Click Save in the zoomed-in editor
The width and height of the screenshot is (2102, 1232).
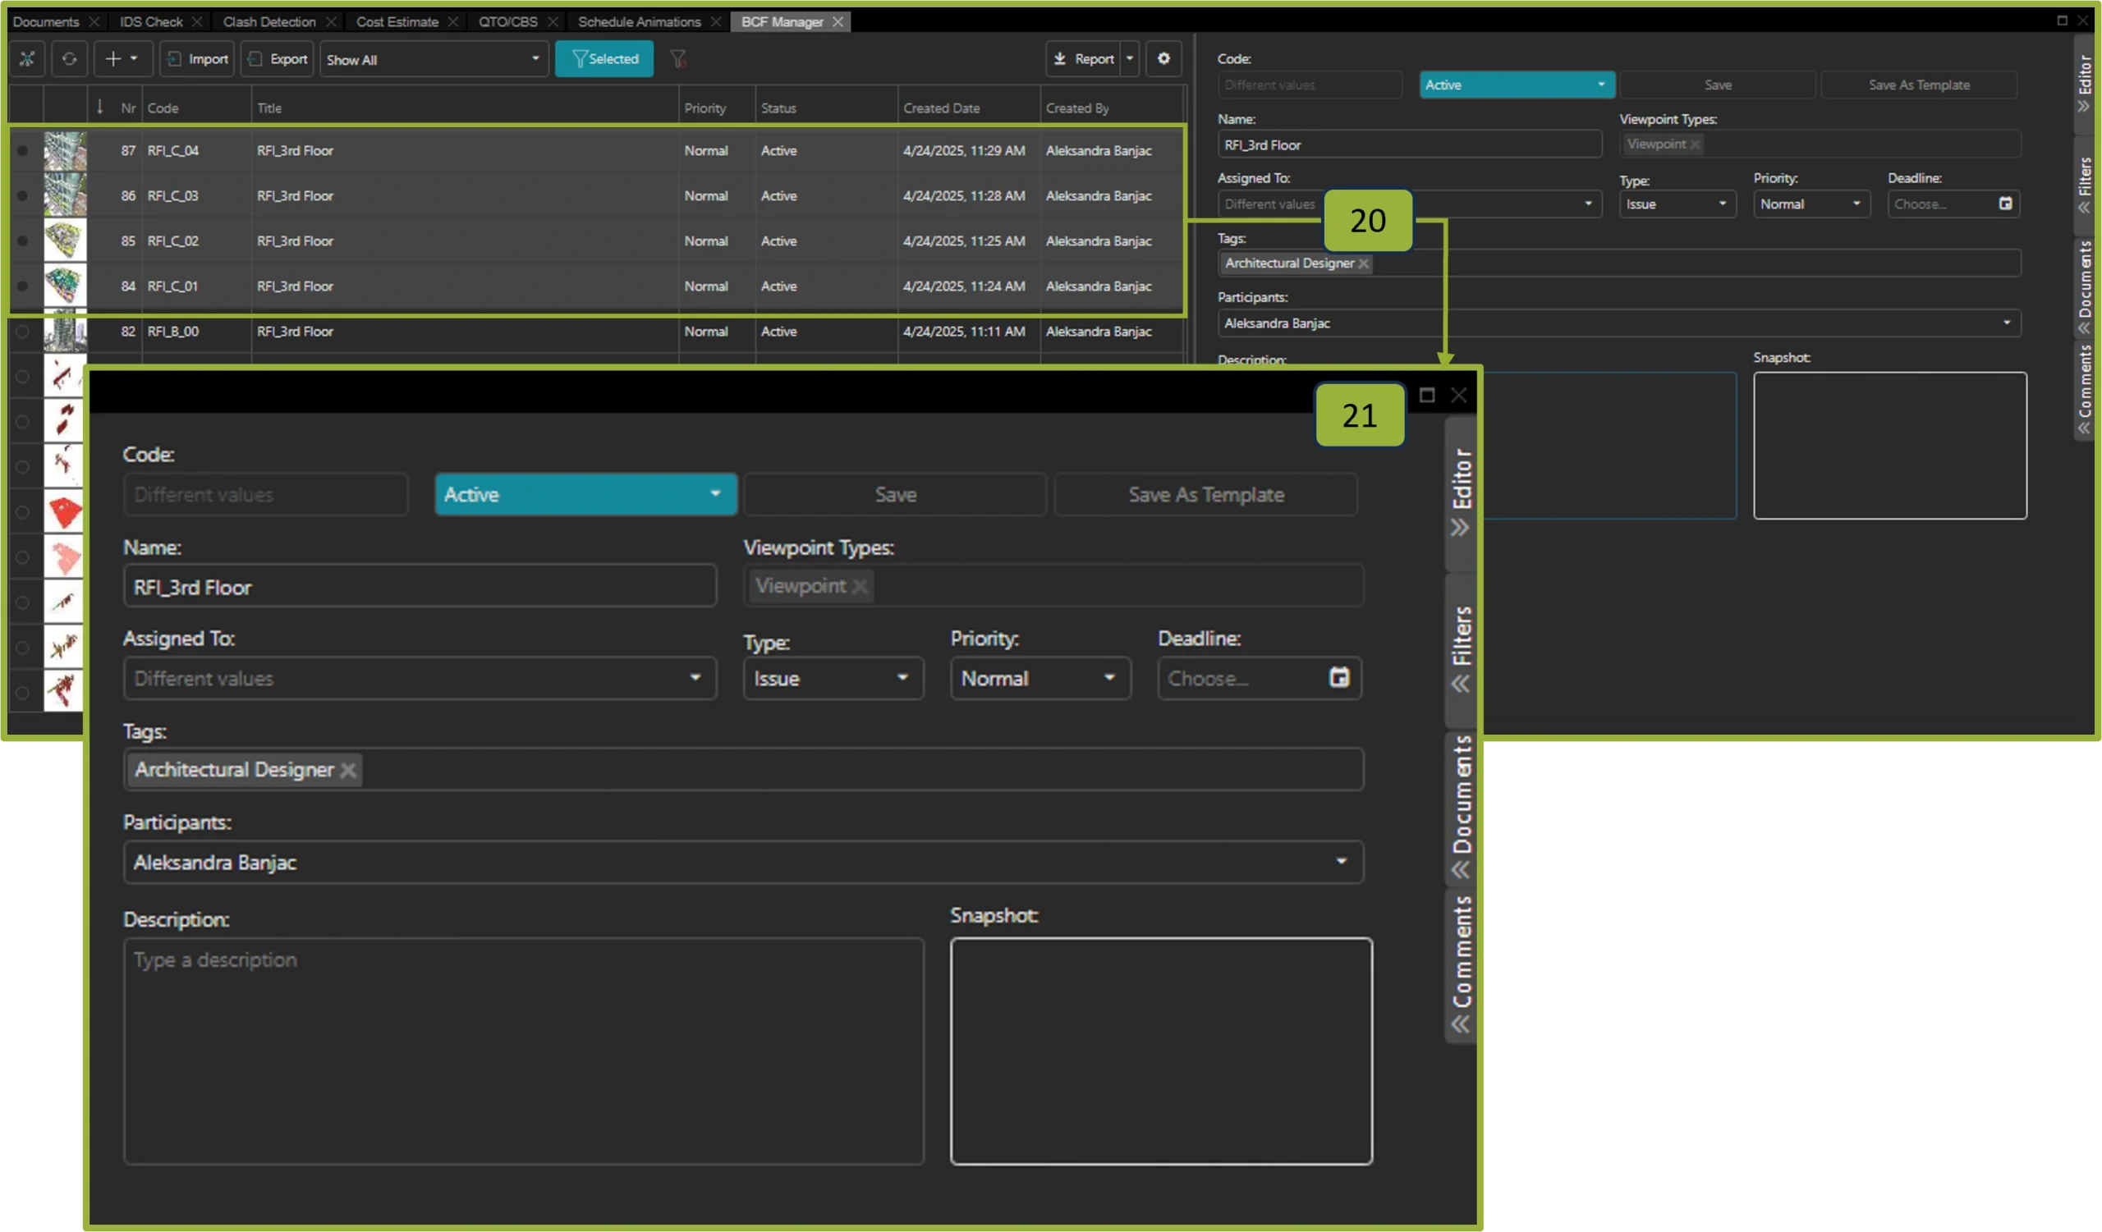(895, 494)
